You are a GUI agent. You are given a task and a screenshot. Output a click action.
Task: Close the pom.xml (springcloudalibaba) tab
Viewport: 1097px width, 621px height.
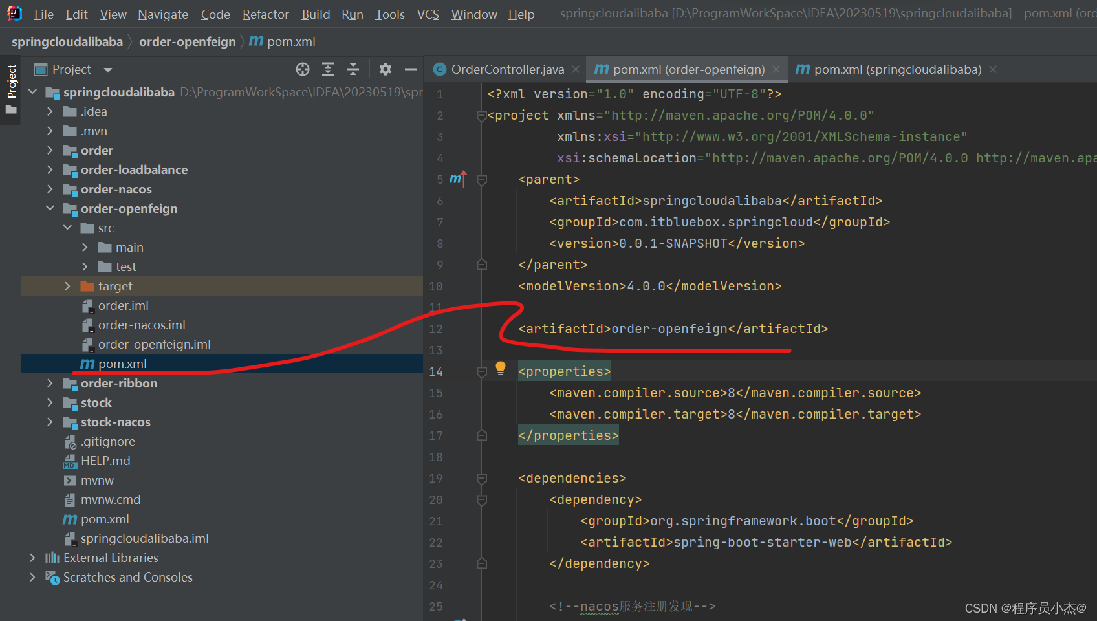point(993,69)
